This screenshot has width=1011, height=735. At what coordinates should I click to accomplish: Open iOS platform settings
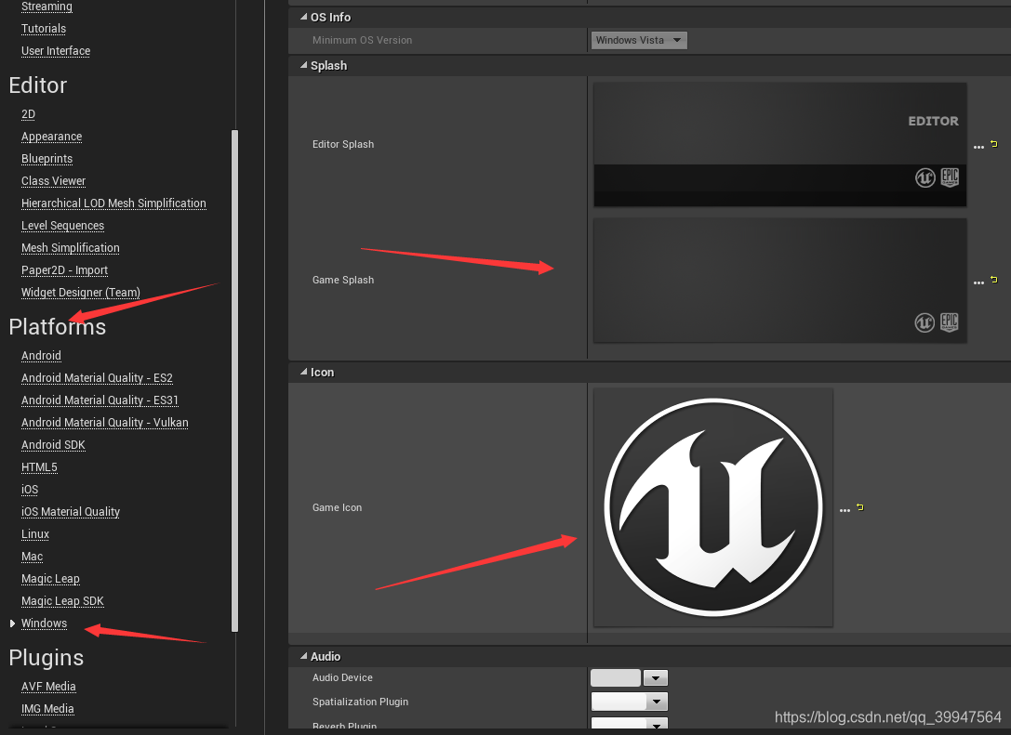[x=30, y=490]
